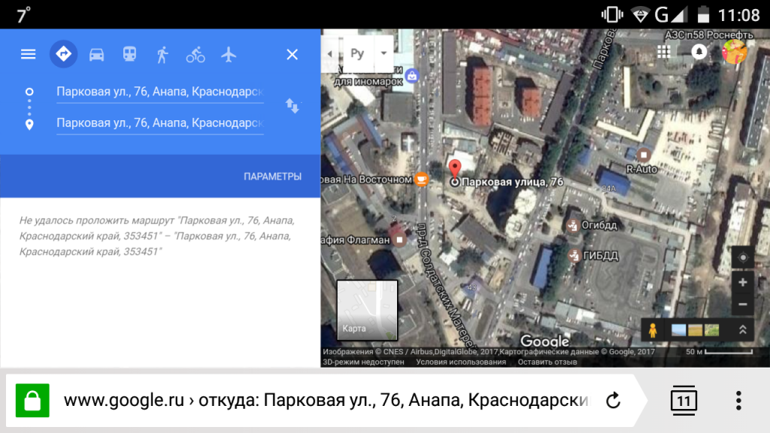Open the Google Maps hamburger menu
This screenshot has height=433, width=770.
[28, 54]
